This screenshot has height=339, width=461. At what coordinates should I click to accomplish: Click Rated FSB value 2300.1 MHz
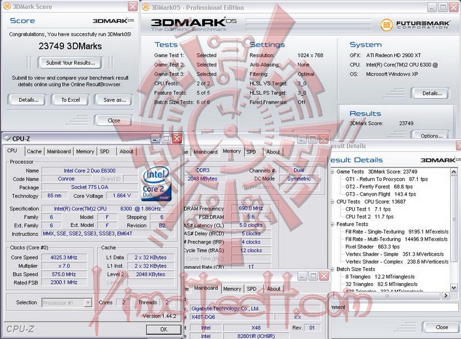tap(64, 283)
